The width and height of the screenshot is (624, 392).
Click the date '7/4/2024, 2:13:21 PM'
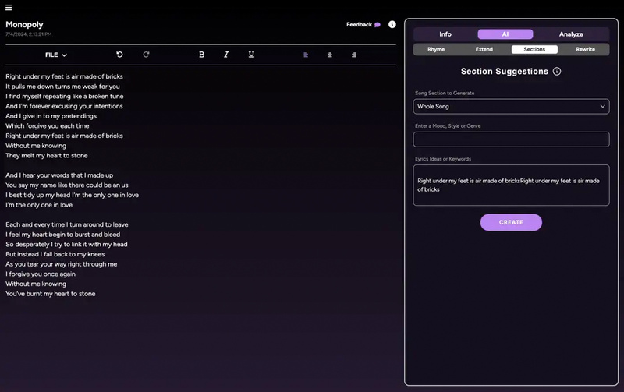coord(29,34)
